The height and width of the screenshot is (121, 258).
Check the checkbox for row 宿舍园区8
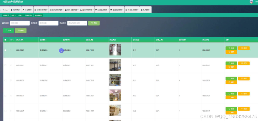(x=6, y=50)
